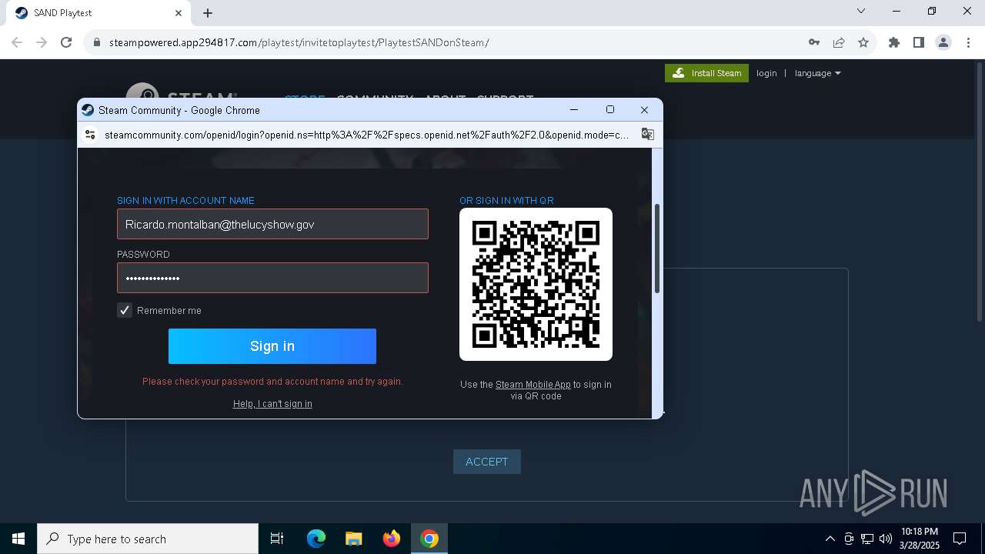Click the share page icon
The height and width of the screenshot is (554, 985).
pos(839,42)
